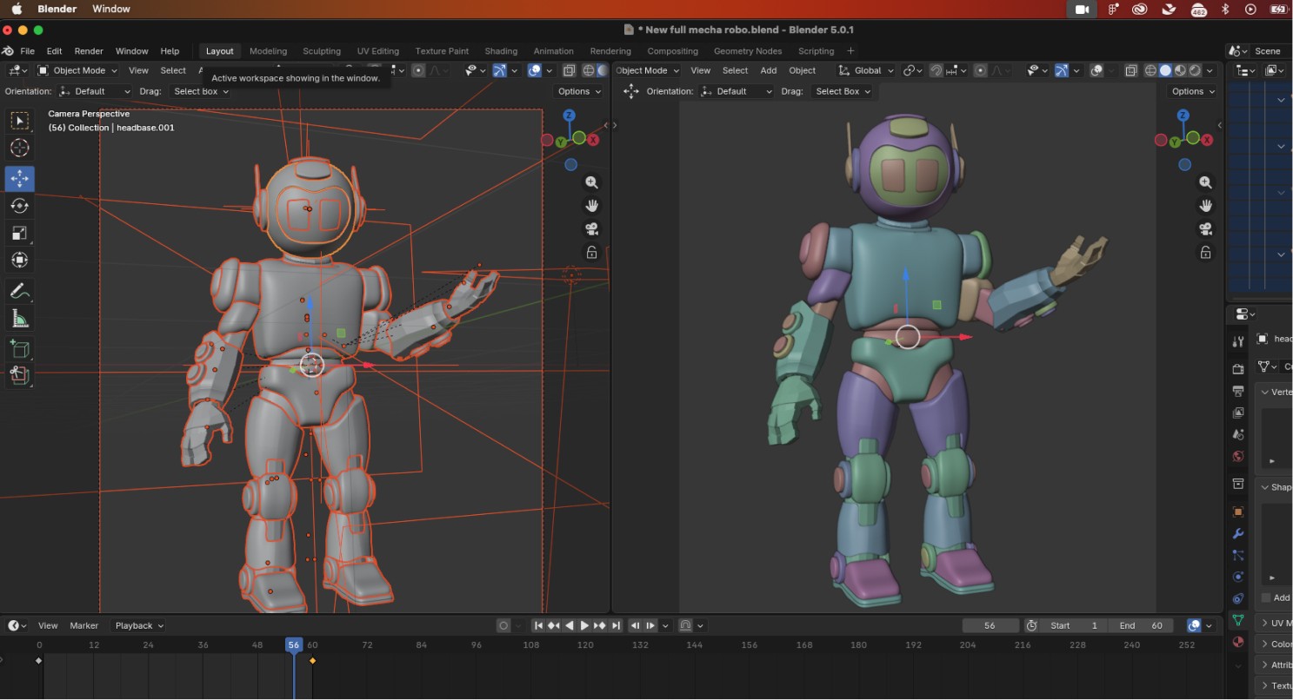Open Object Mode dropdown in left viewport
Screen dimensions: 1293x700
(x=77, y=70)
